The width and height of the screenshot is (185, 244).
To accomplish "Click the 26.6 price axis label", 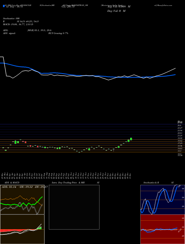I will tap(179, 125).
